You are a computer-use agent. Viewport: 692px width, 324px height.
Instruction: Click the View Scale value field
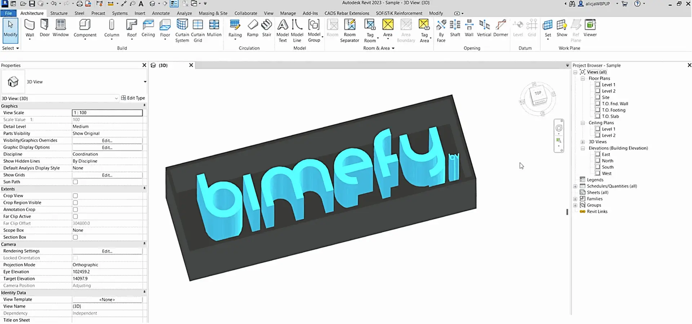107,112
